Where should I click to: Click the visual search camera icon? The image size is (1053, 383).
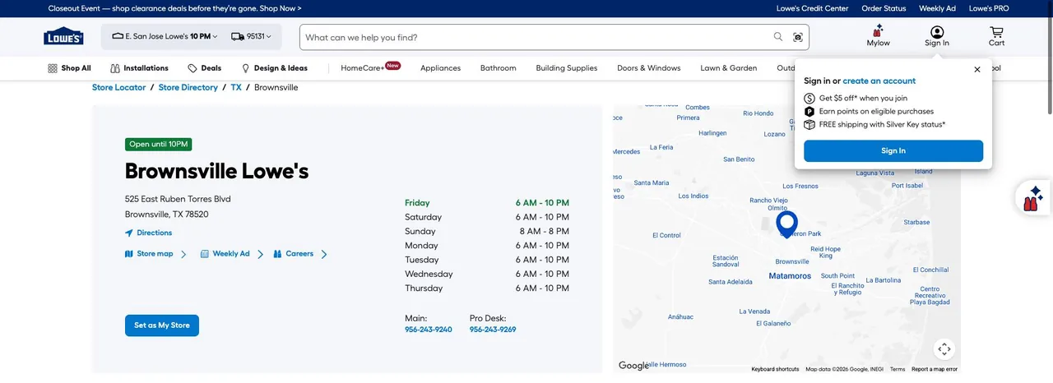click(798, 37)
